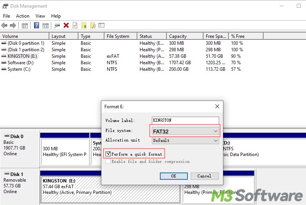Click OK in the Format E: dialog
This screenshot has height=205, width=306.
[174, 176]
